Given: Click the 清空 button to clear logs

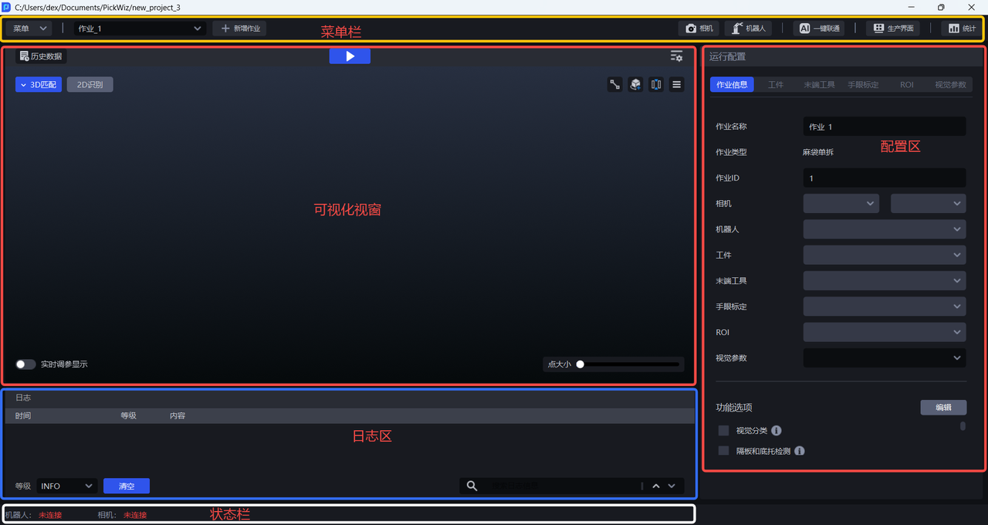Looking at the screenshot, I should pos(126,486).
